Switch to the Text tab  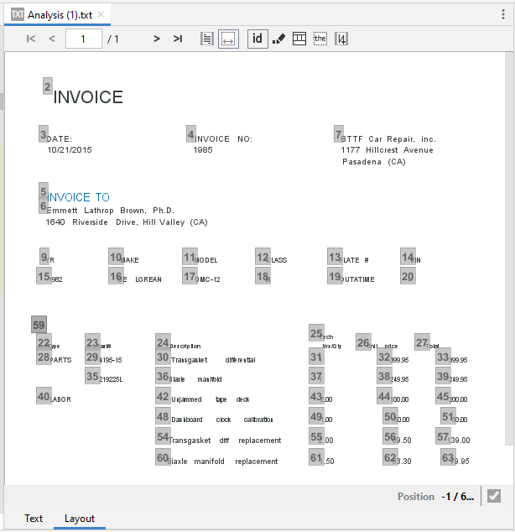pyautogui.click(x=34, y=519)
